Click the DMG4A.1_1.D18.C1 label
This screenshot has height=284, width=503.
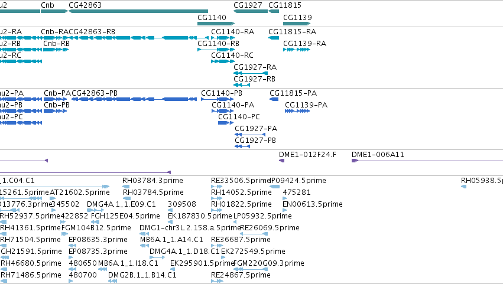(185, 252)
